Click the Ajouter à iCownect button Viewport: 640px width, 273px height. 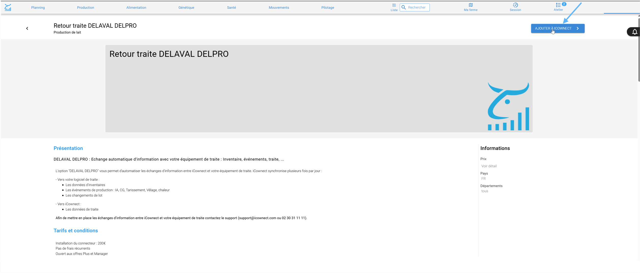(557, 28)
